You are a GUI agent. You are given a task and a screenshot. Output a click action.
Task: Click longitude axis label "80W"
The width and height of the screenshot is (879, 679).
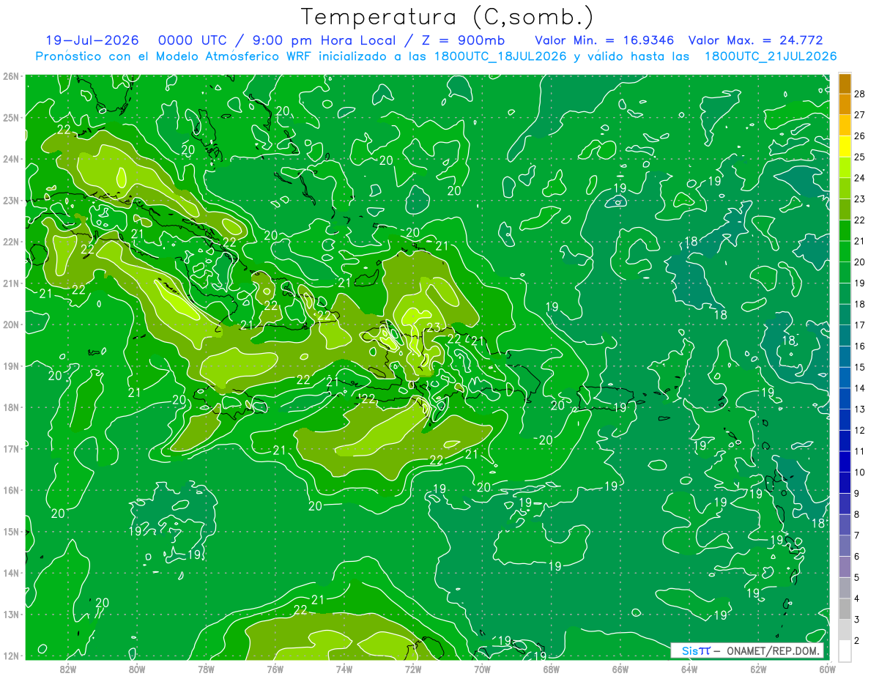point(136,669)
